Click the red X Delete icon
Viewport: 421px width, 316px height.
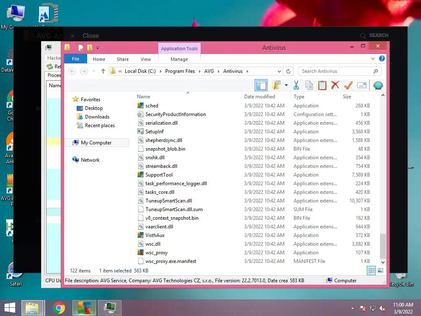point(335,86)
